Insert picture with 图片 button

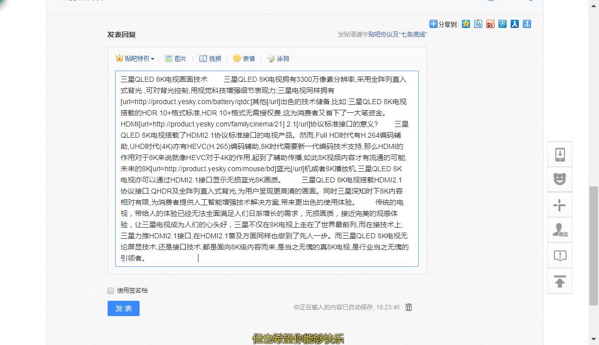click(175, 58)
